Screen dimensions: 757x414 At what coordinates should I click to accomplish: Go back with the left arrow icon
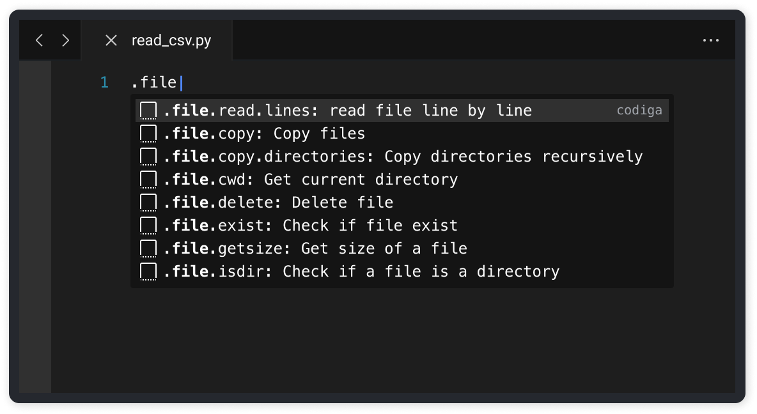click(40, 40)
